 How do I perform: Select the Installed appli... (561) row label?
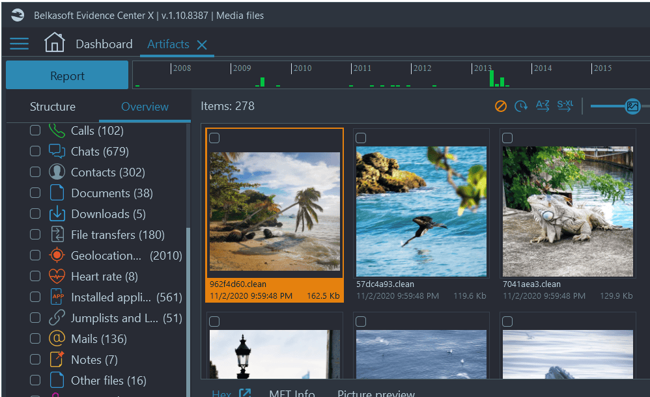(126, 297)
